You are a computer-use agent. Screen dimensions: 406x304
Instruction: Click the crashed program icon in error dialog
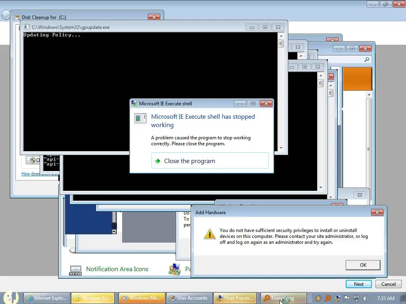pyautogui.click(x=140, y=118)
